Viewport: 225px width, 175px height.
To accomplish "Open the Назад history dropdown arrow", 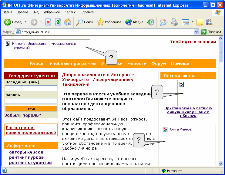I will pos(25,22).
